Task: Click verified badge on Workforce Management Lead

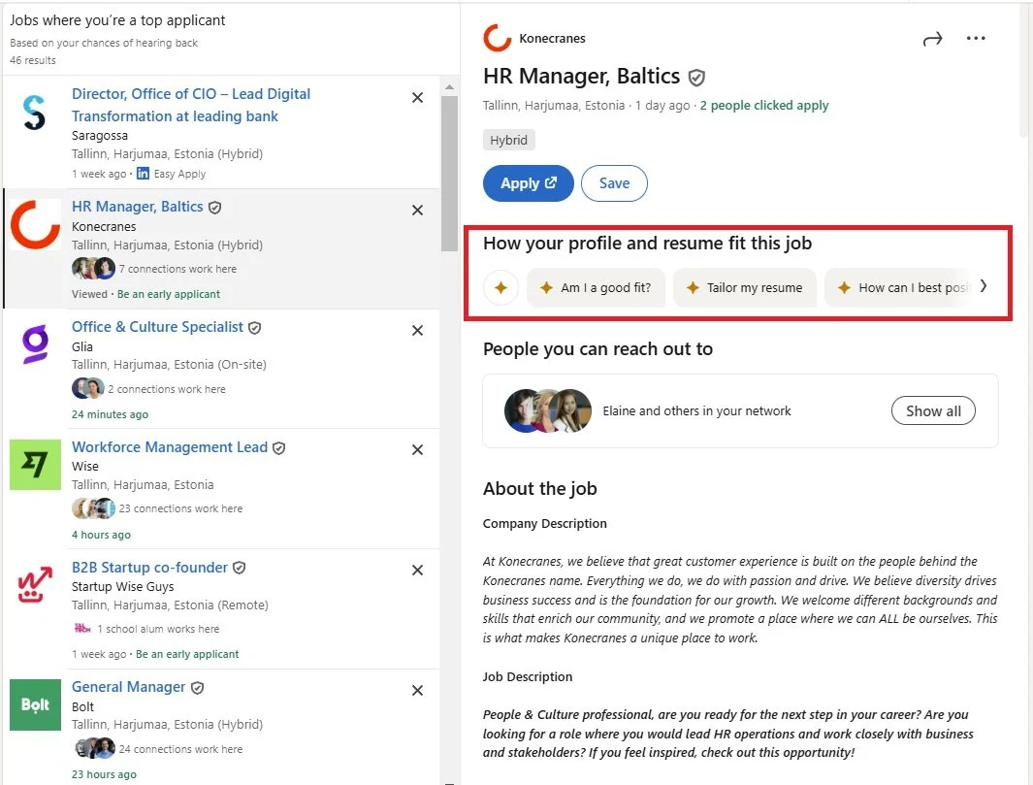Action: point(278,448)
